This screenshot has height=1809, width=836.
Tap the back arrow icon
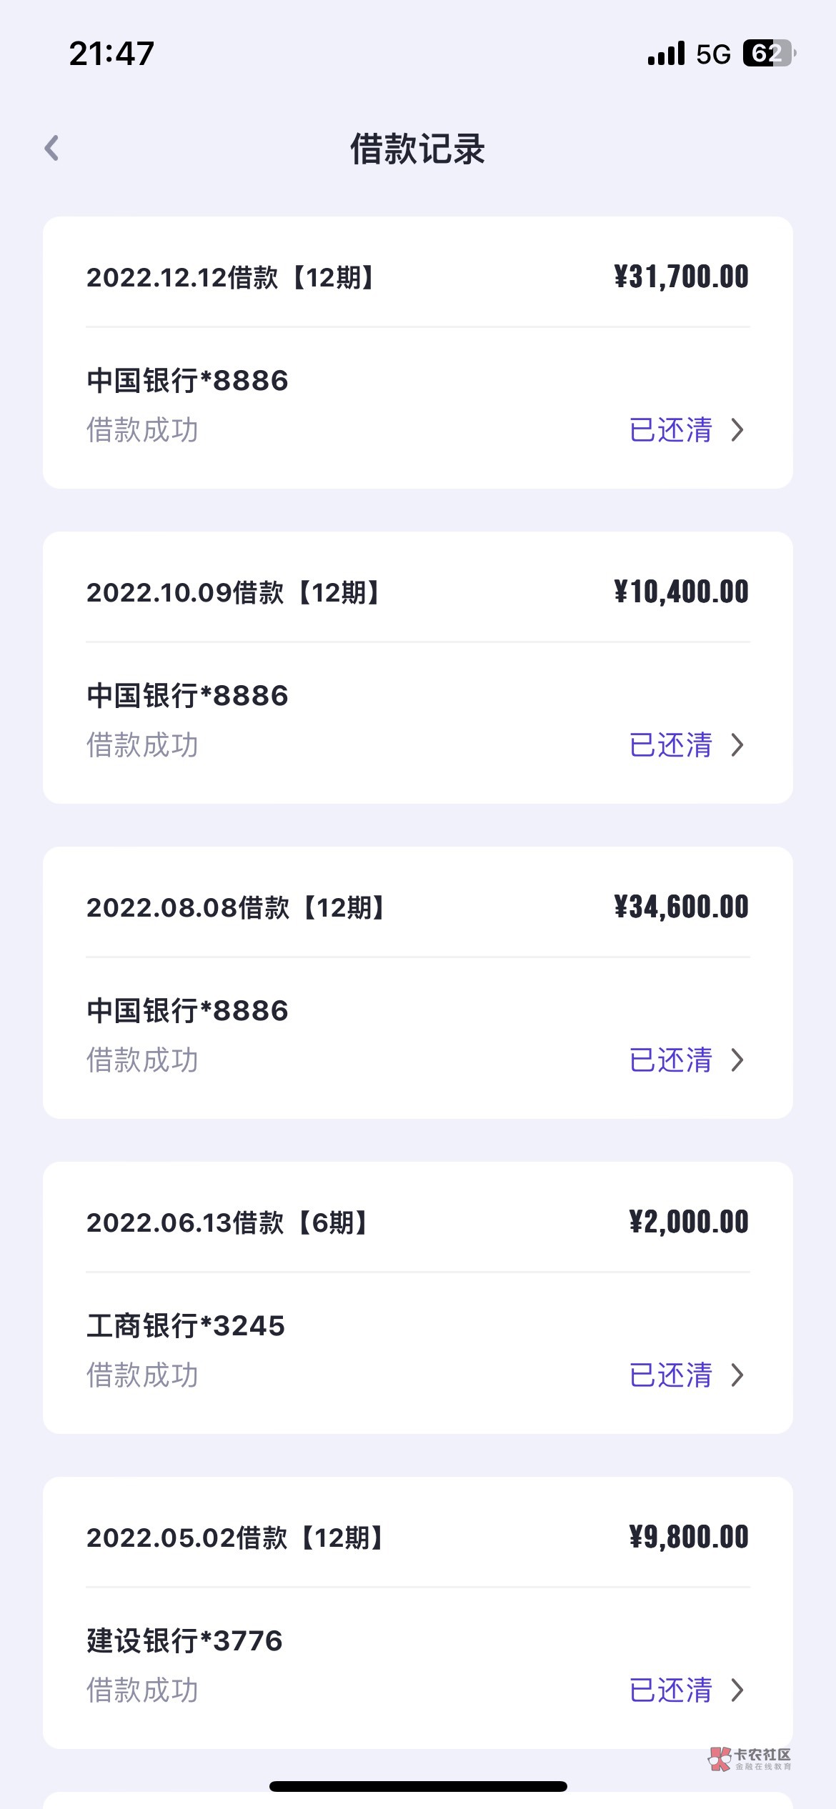(51, 148)
